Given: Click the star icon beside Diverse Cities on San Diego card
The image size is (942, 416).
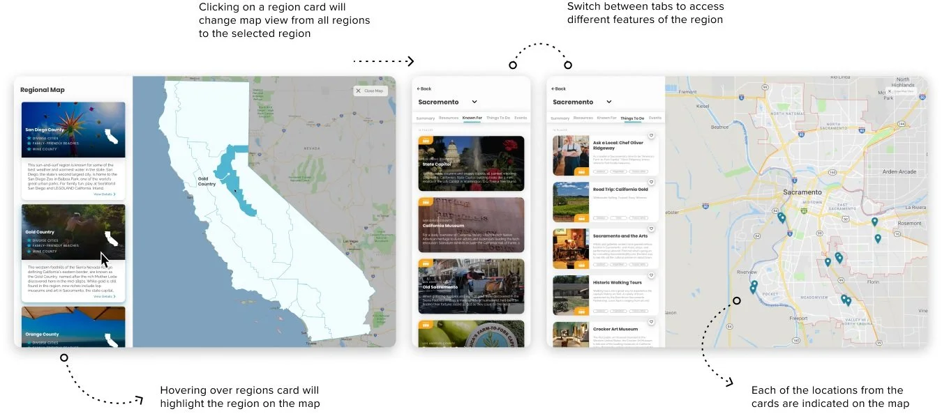Looking at the screenshot, I should coord(29,138).
